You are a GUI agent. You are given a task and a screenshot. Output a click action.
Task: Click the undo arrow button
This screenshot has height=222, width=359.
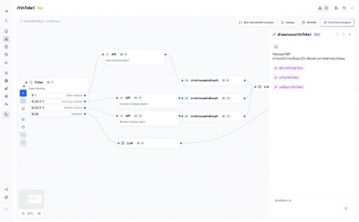pyautogui.click(x=23, y=135)
